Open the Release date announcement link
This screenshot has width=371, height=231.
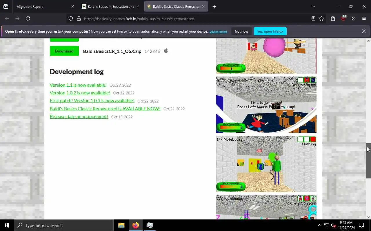tap(79, 116)
